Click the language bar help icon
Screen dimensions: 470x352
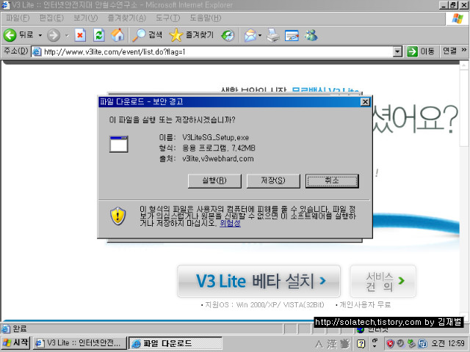[361, 344]
